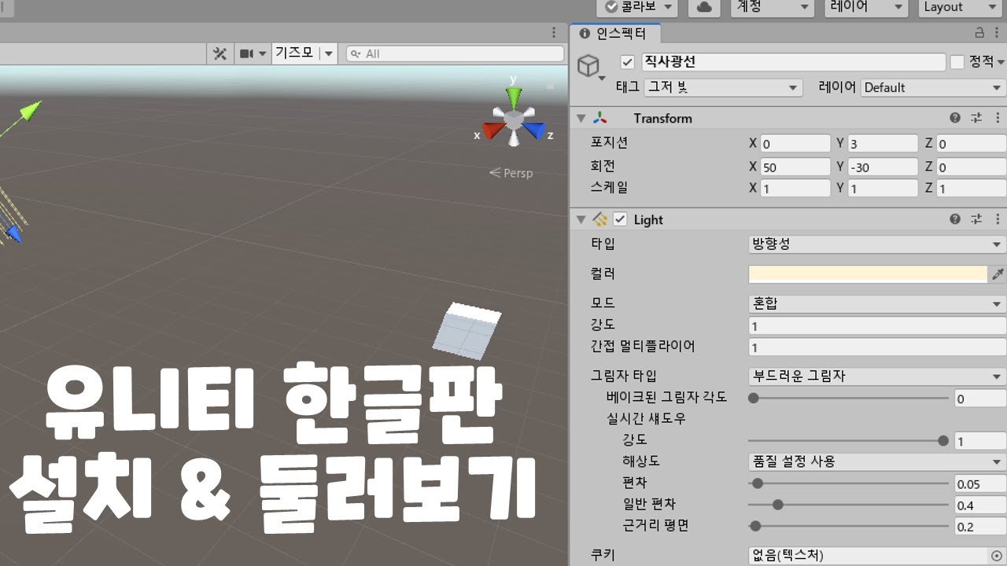Click the 스케일 Z field
The width and height of the screenshot is (1007, 566).
tap(971, 189)
